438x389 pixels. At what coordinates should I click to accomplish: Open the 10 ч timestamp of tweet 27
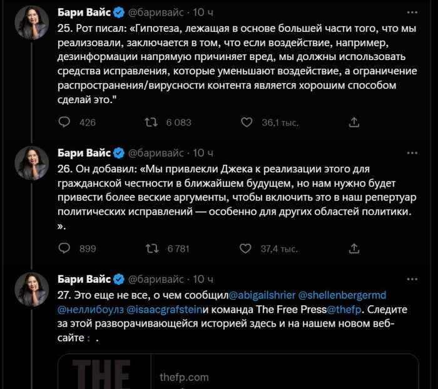pos(203,278)
